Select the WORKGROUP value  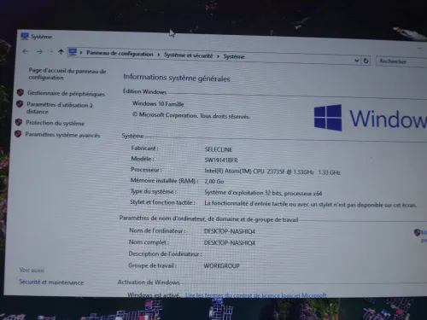pyautogui.click(x=221, y=266)
